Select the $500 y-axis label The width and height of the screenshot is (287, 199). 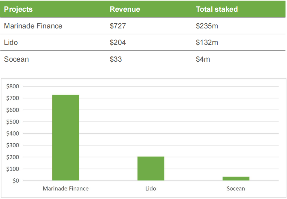pos(13,122)
